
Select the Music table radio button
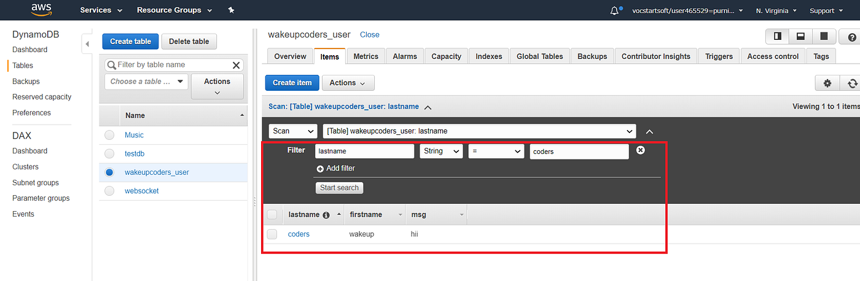point(109,135)
